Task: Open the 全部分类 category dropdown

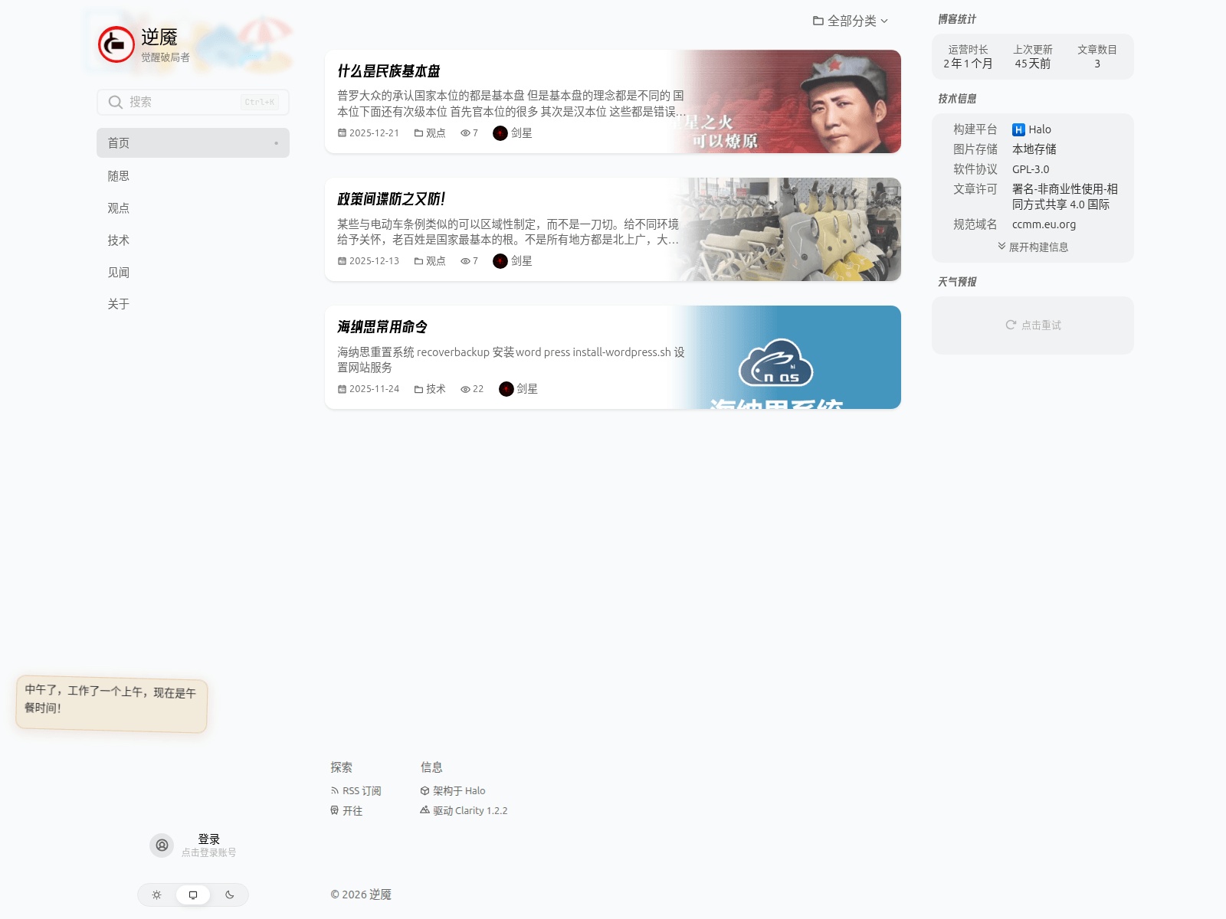Action: point(851,21)
